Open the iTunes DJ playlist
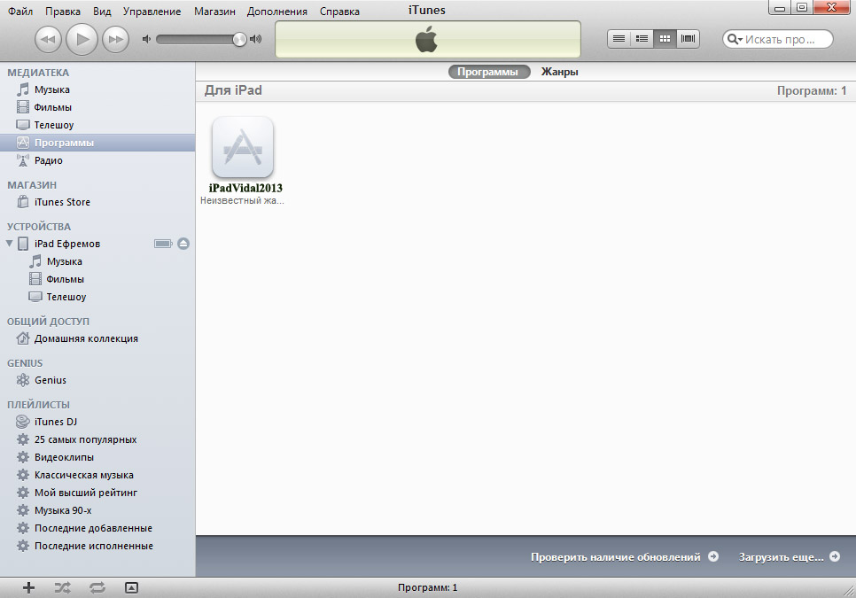Viewport: 856px width, 598px height. (97, 422)
